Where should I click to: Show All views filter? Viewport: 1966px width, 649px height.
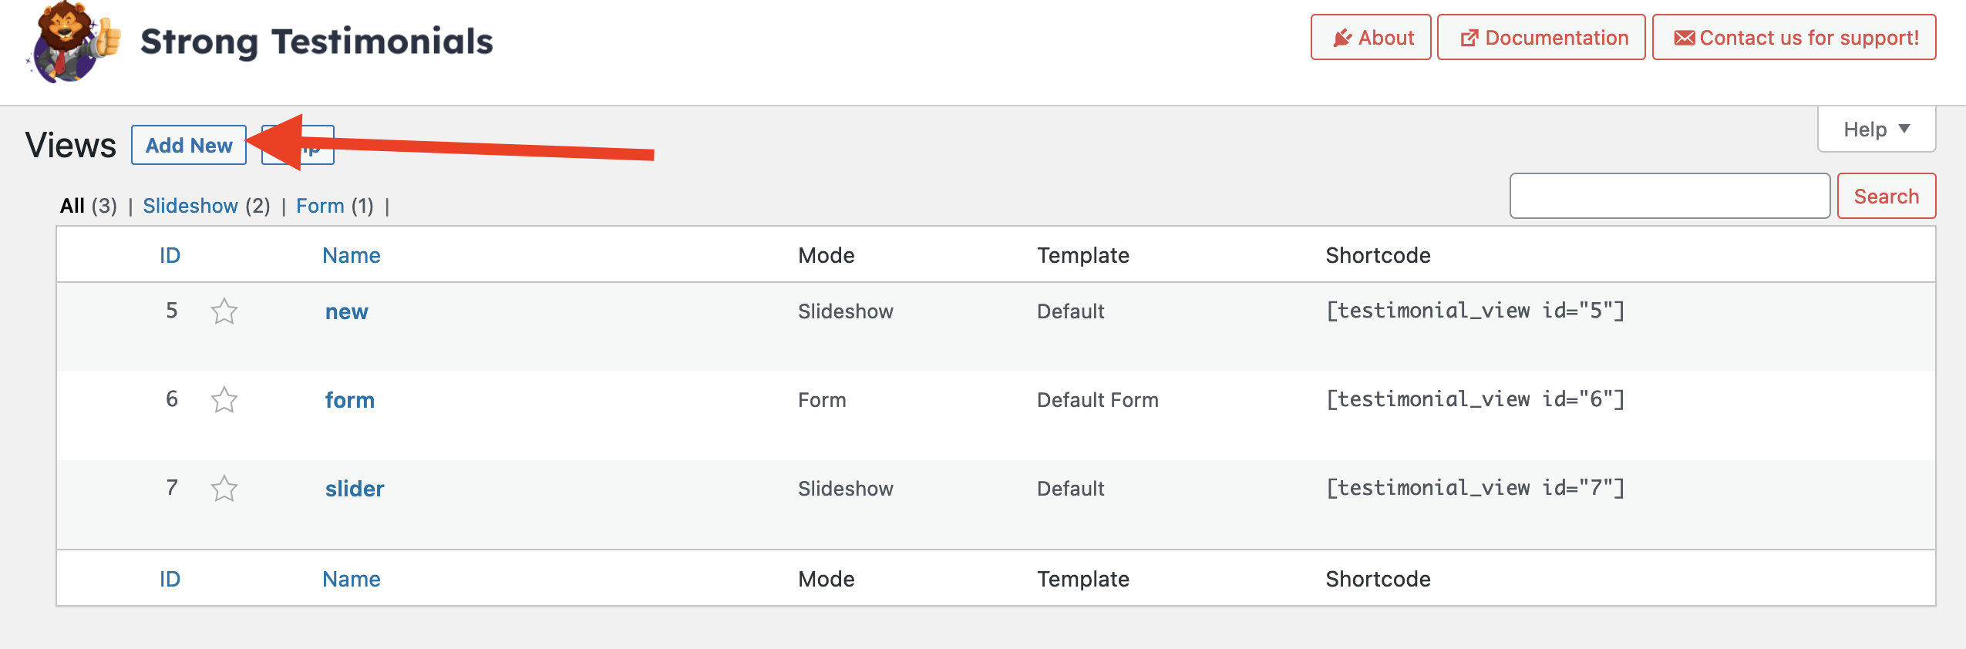point(72,206)
